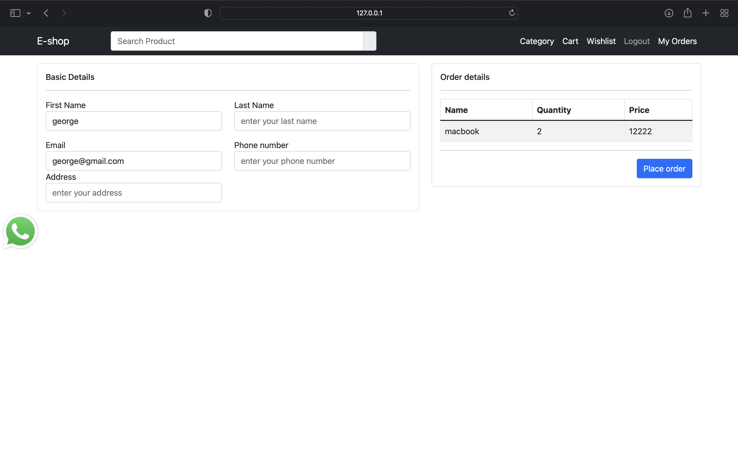The height and width of the screenshot is (461, 738).
Task: Click the WhatsApp chat icon
Action: click(x=20, y=232)
